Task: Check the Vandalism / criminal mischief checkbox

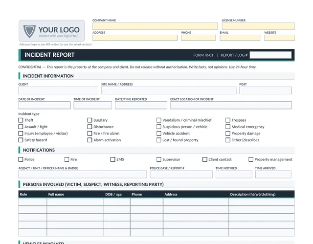Action: tap(158, 120)
